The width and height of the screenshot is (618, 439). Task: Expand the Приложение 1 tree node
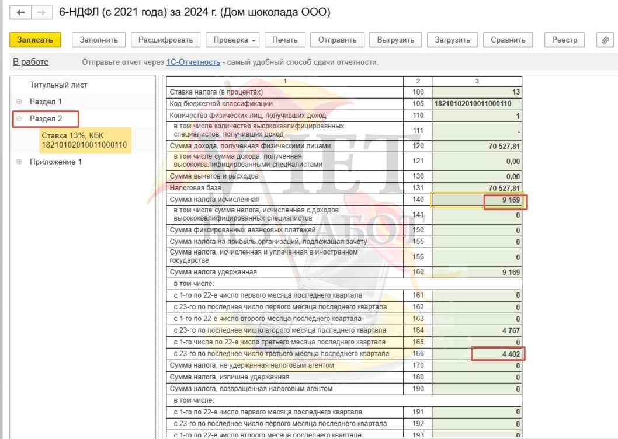tap(19, 162)
